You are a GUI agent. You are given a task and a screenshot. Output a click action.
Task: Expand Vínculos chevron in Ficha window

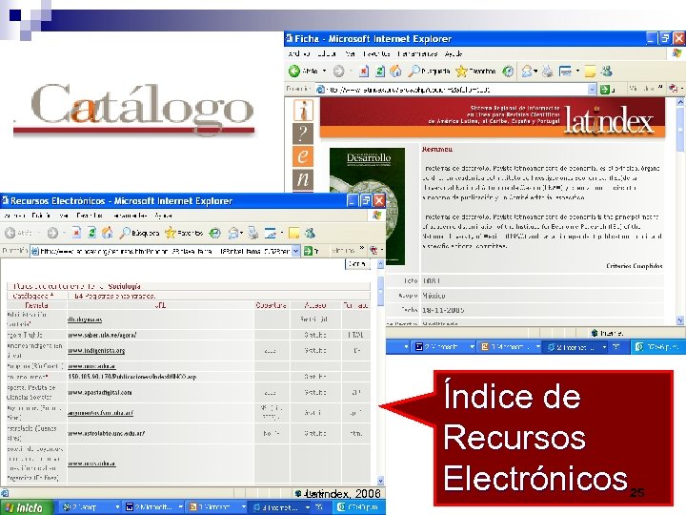tap(660, 87)
